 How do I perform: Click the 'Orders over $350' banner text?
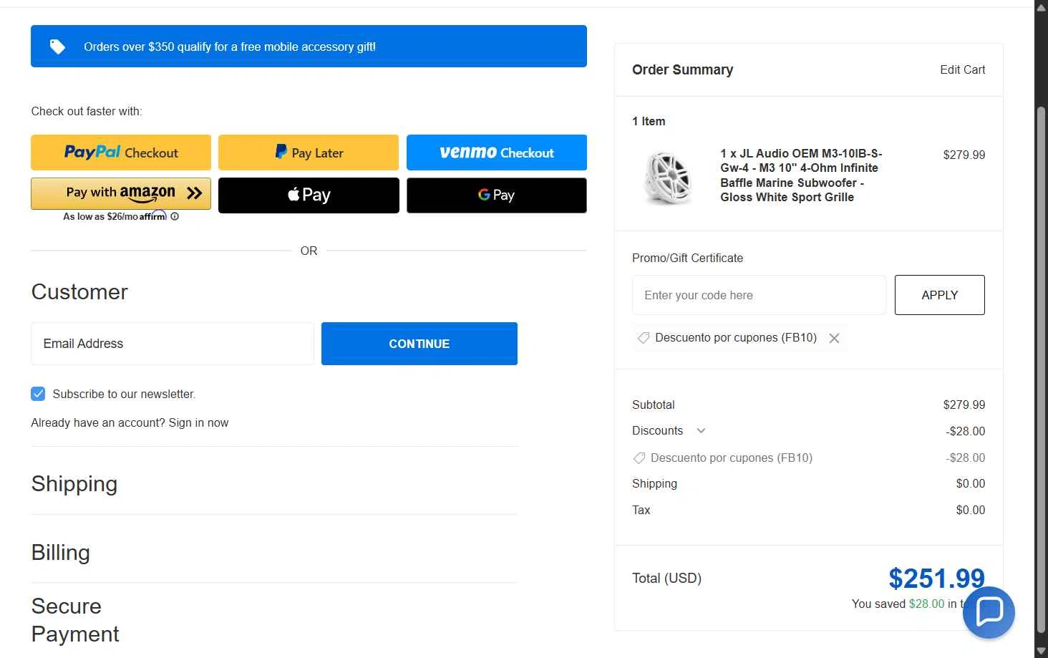tap(230, 47)
